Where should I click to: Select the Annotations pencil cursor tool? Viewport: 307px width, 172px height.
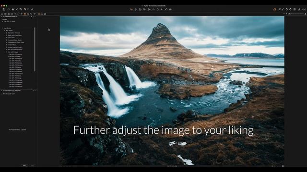171,10
